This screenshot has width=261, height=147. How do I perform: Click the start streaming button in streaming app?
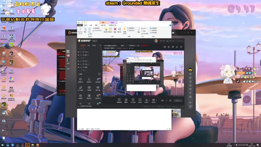click(x=178, y=101)
